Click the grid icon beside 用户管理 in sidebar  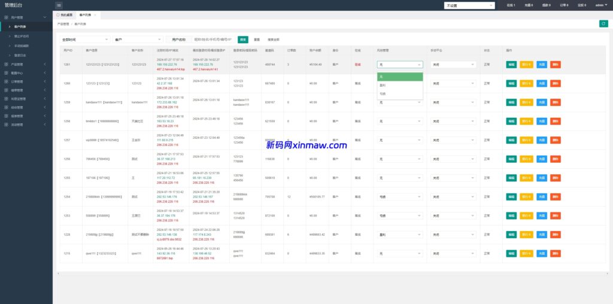click(6, 18)
